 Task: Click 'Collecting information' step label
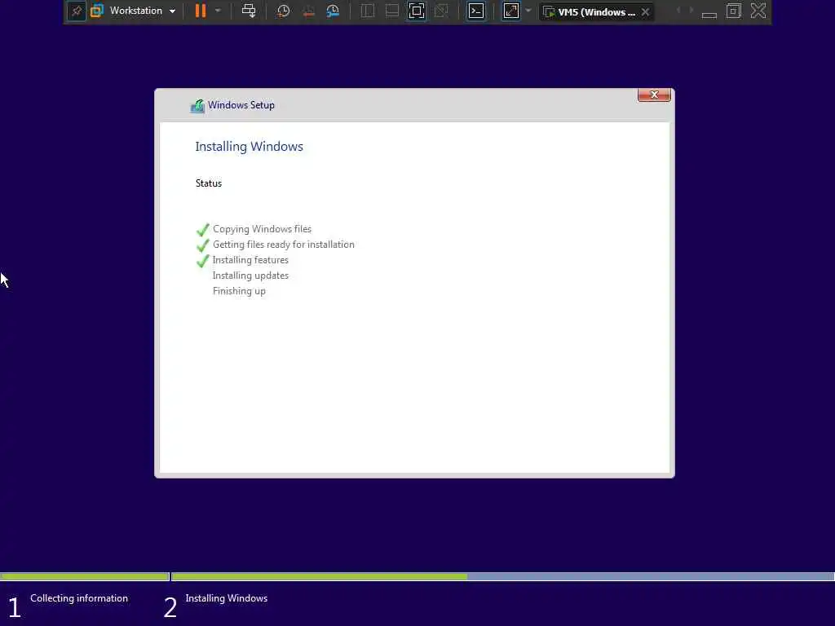click(x=79, y=598)
